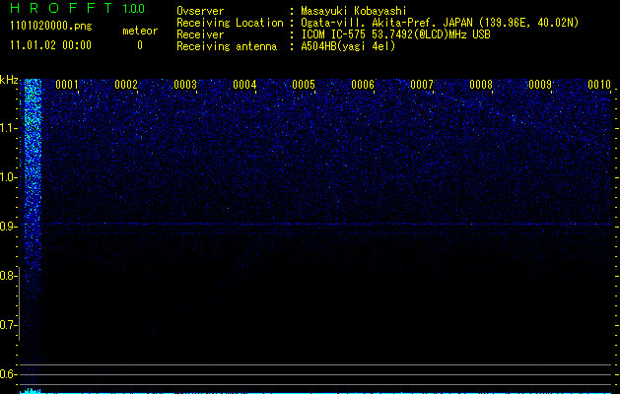Click the 0.7 frequency axis label

coord(8,325)
